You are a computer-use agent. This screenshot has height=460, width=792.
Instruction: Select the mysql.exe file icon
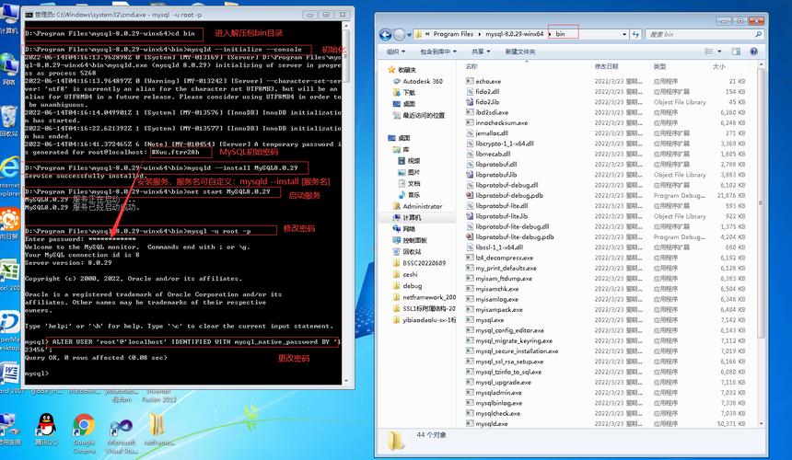point(470,320)
